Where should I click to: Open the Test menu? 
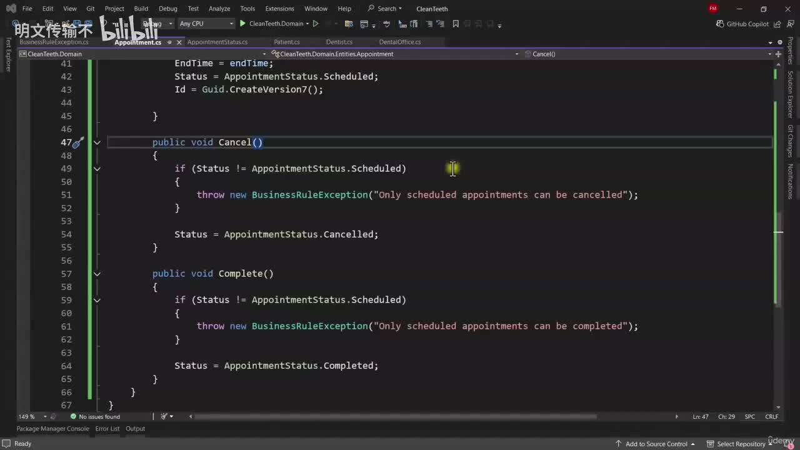[193, 9]
